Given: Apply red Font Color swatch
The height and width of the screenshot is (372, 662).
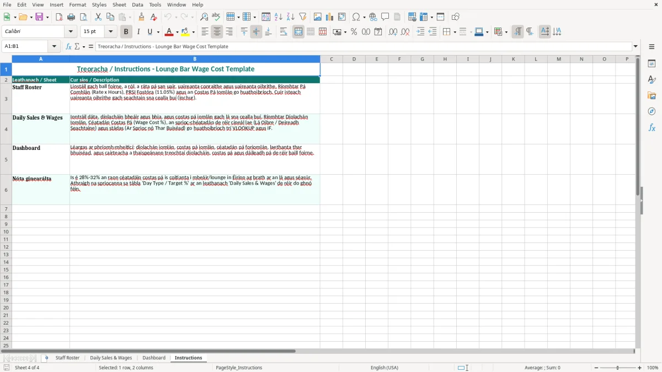Looking at the screenshot, I should 169,32.
